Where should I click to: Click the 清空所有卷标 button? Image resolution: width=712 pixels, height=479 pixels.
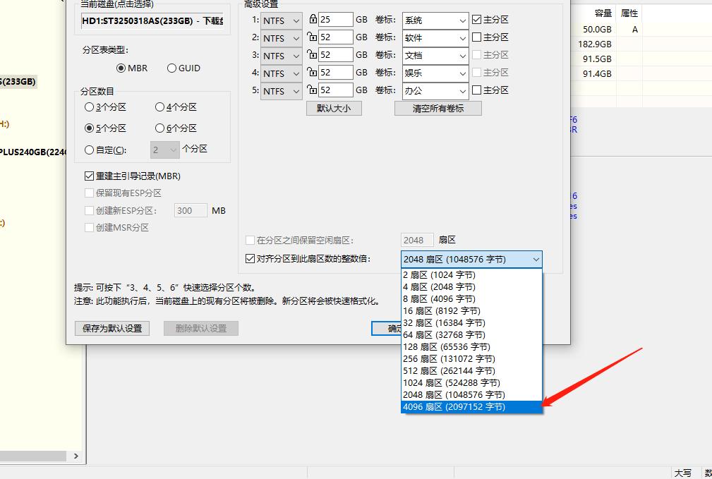(438, 108)
